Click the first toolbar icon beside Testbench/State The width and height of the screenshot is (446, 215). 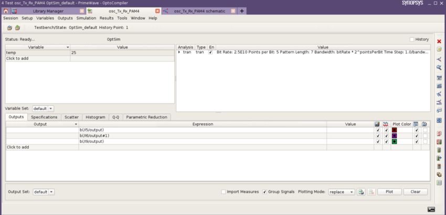pos(9,28)
